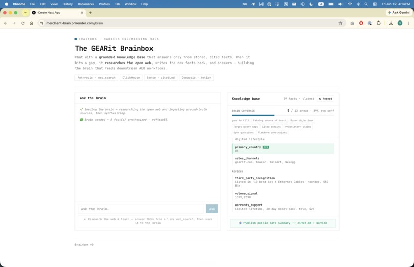
Task: Reload the merchant-brain page
Action: pos(23,23)
